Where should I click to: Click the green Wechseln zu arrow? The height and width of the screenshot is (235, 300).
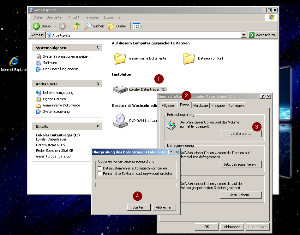click(251, 35)
